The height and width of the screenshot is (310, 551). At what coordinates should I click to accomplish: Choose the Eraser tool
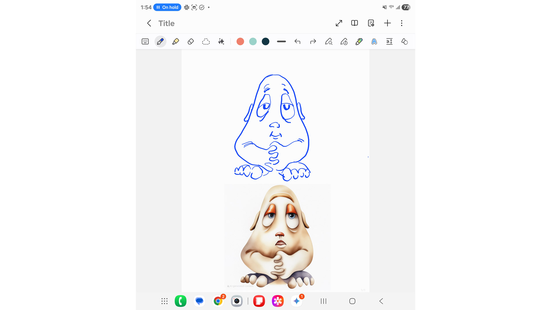pos(191,42)
